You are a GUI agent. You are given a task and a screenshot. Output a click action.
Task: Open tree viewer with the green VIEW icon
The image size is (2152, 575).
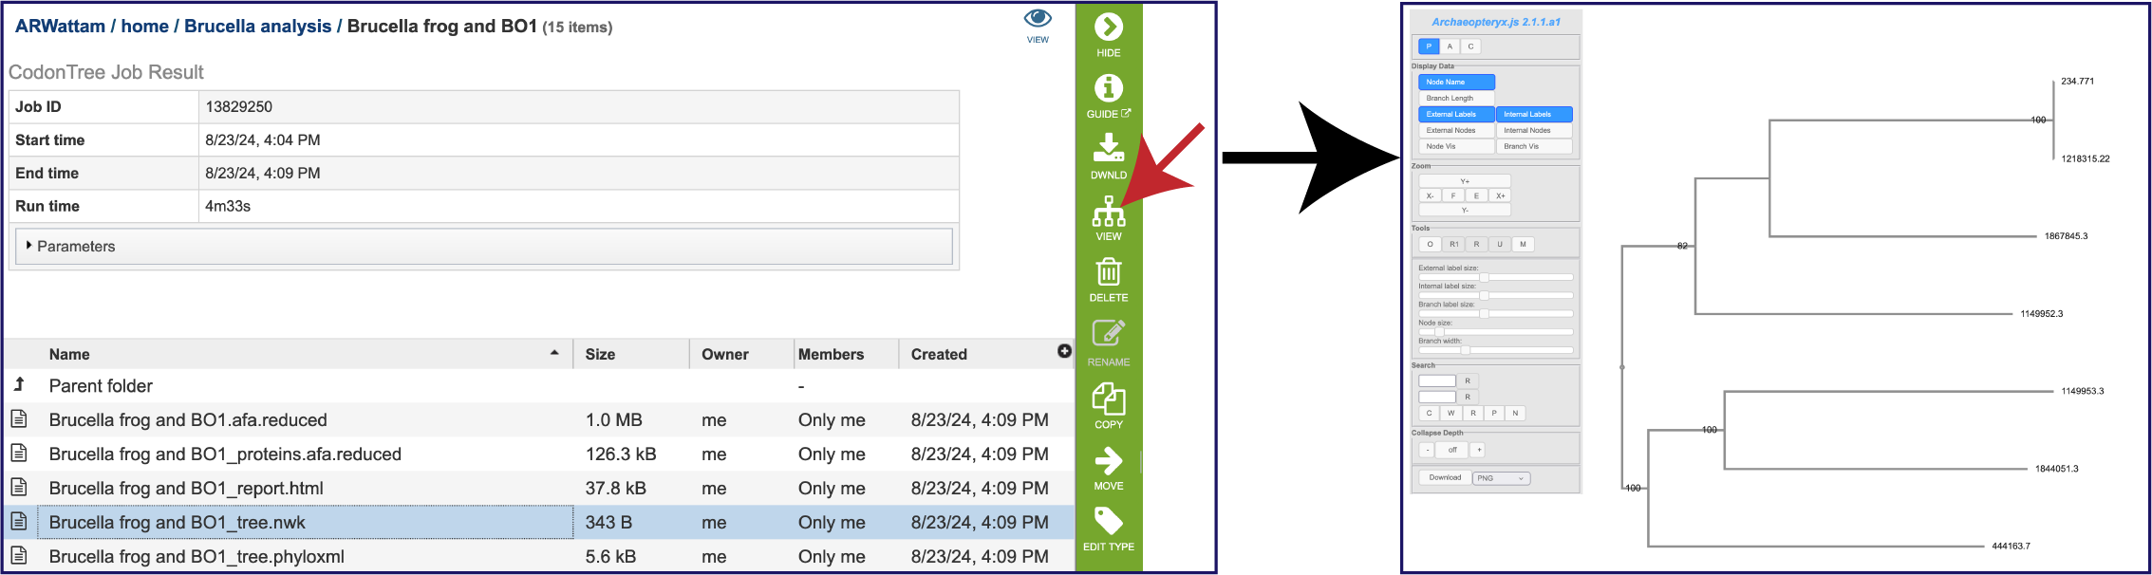point(1108,212)
